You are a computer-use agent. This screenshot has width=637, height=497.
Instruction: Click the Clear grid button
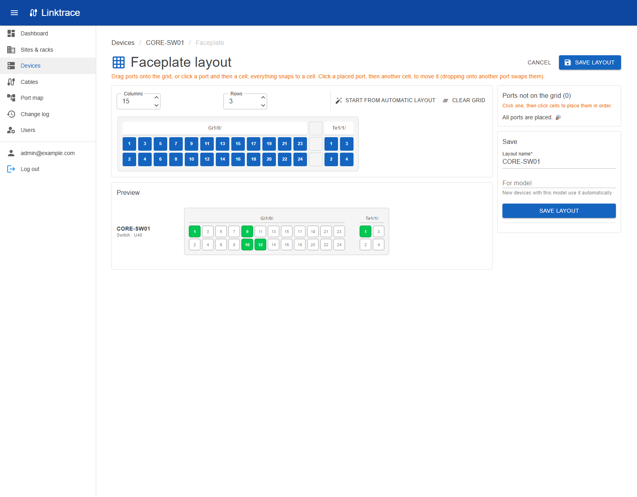[x=464, y=100]
